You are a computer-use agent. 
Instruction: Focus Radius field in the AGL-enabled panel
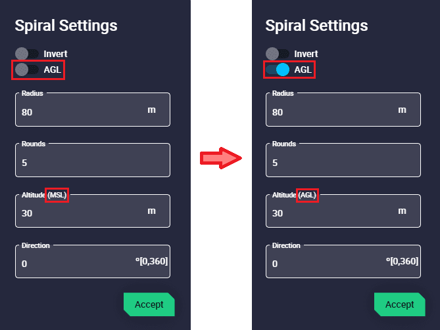329,111
